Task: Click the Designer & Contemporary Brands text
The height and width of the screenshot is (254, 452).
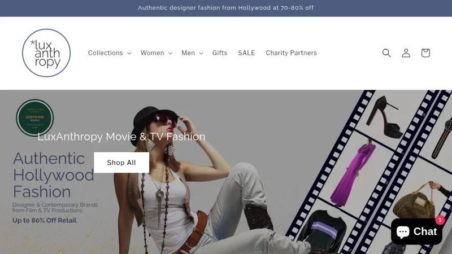Action: (x=55, y=208)
